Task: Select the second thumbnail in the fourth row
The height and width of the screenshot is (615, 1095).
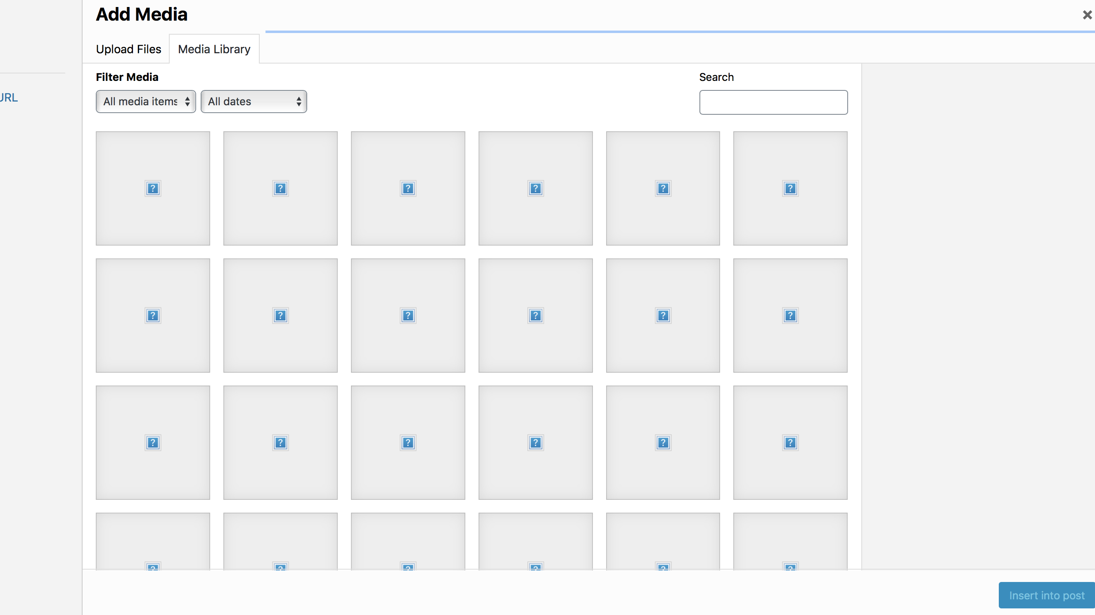Action: coord(280,541)
